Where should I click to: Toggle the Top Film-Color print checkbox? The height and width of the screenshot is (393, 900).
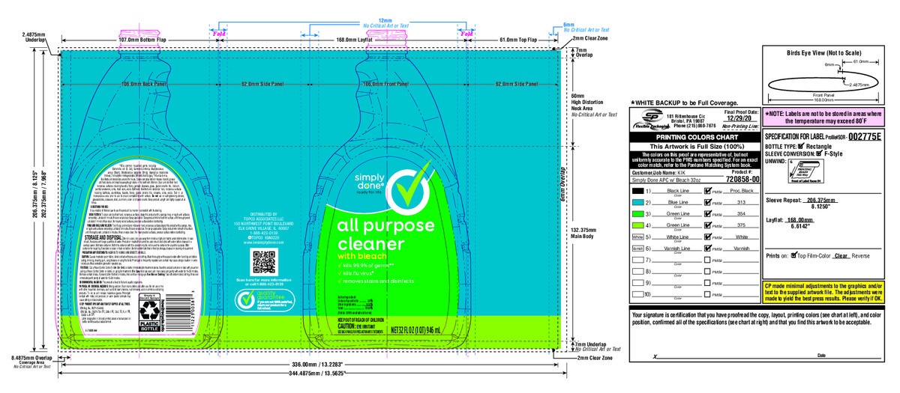795,255
